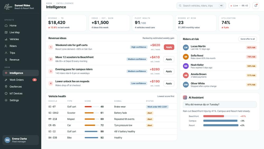Apply the weekend rate for golf carts
This screenshot has width=264, height=149.
click(x=169, y=47)
